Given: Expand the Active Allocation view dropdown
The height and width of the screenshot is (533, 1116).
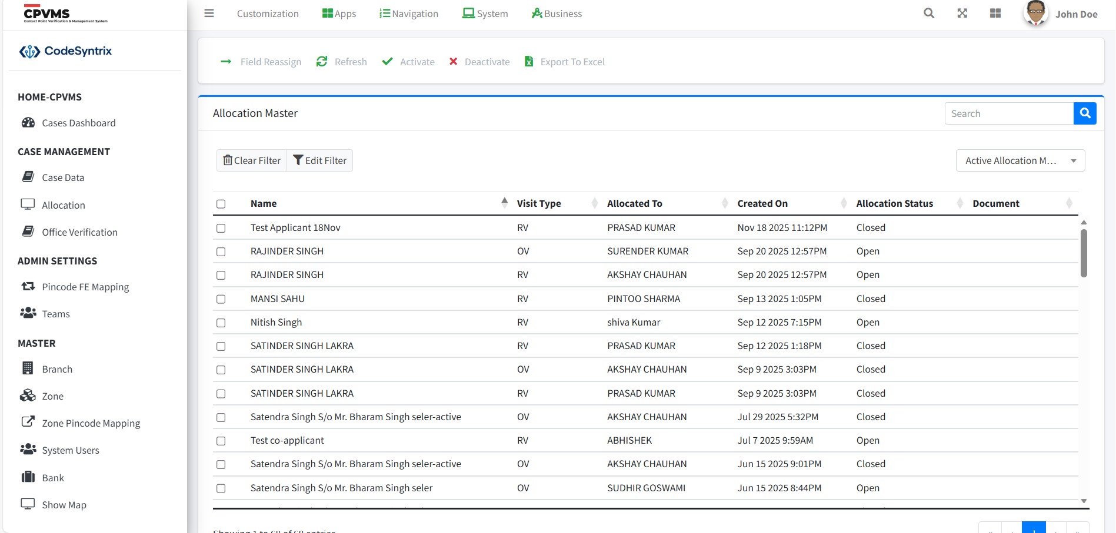Looking at the screenshot, I should tap(1020, 160).
